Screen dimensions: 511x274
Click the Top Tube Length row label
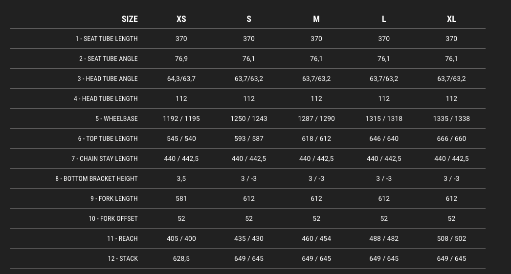click(108, 139)
